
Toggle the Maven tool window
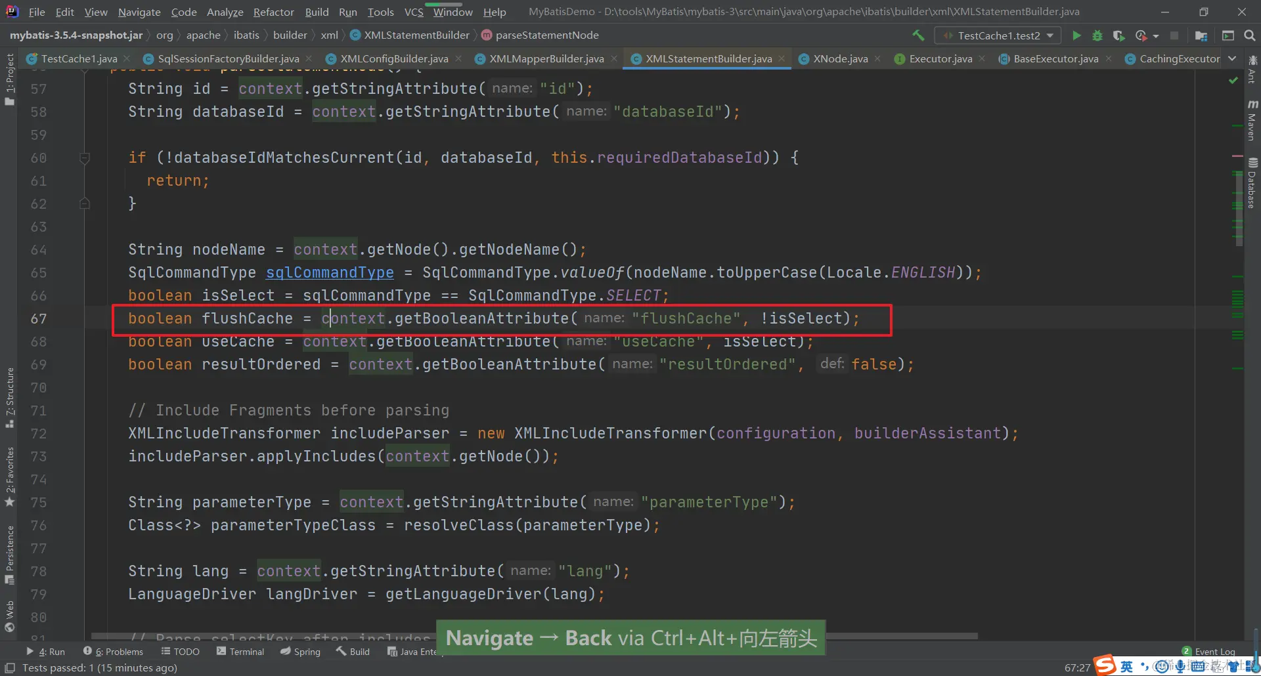1252,120
